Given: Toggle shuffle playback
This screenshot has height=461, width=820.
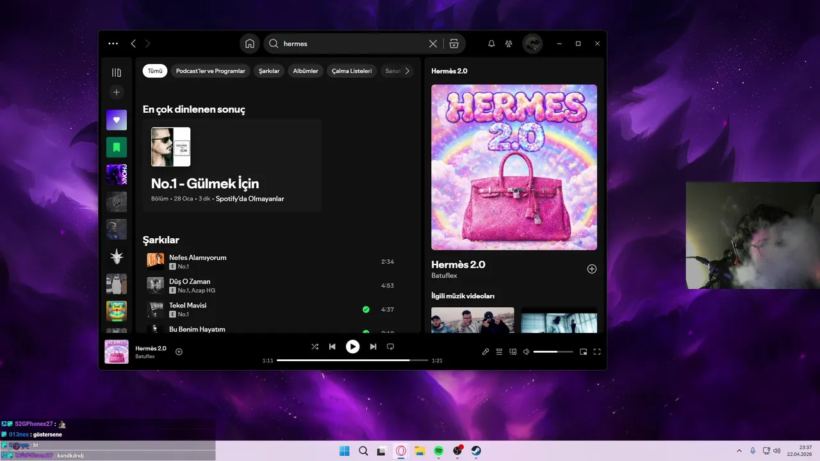Looking at the screenshot, I should coord(315,346).
